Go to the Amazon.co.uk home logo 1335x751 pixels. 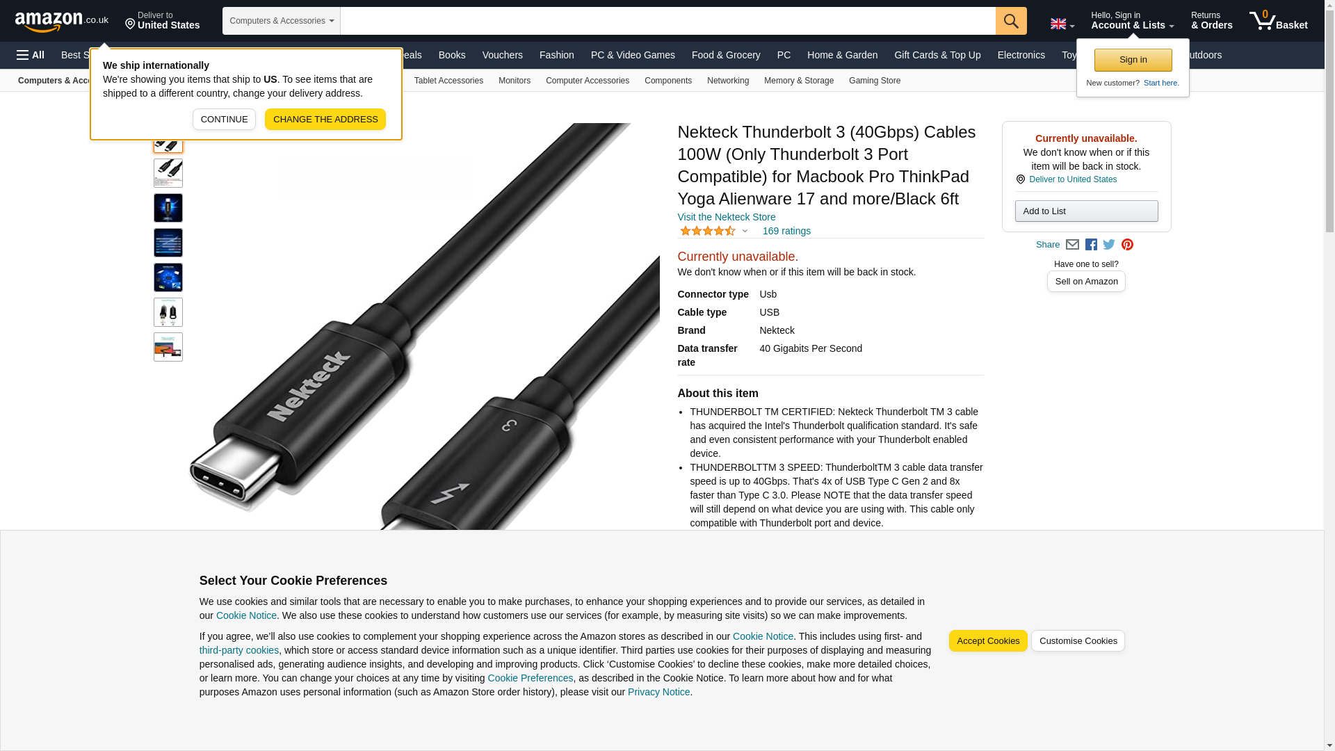tap(62, 21)
